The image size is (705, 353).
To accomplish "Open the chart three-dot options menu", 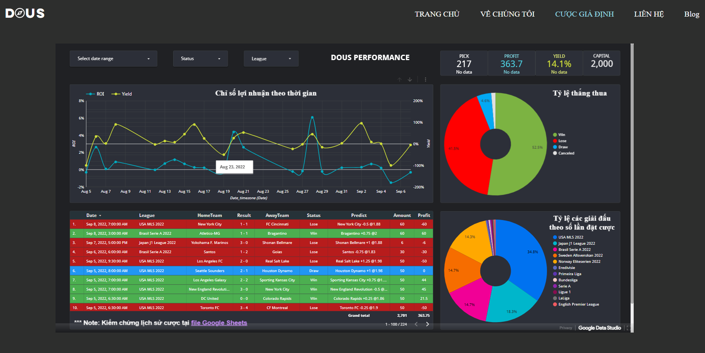I will 426,79.
